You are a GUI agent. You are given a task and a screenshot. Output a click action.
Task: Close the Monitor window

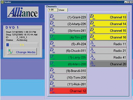(x=131, y=2)
